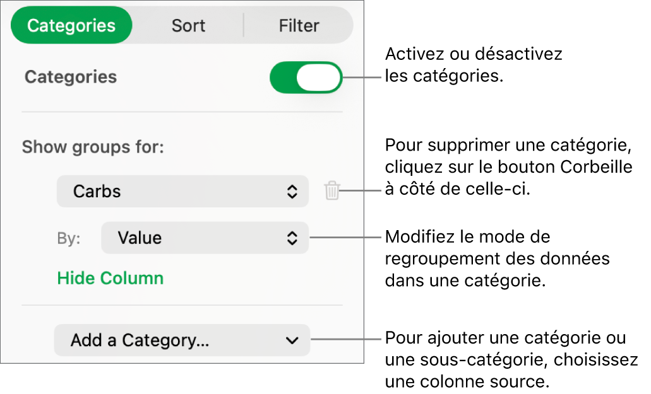
Task: Change grouping mode via the Value control
Action: [205, 238]
